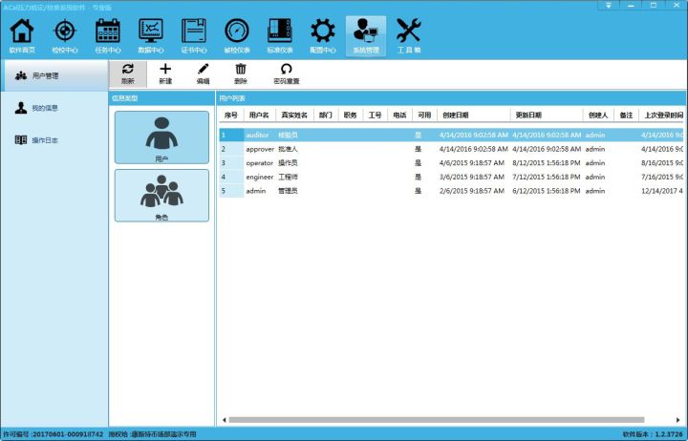Open 任务中心 calendar icon

point(107,35)
